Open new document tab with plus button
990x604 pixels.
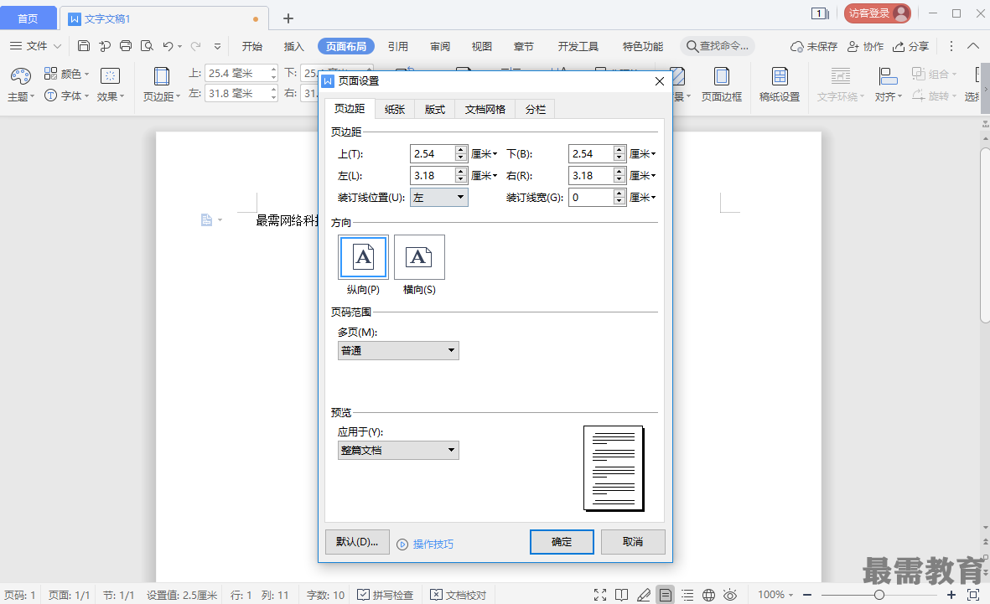(x=288, y=18)
